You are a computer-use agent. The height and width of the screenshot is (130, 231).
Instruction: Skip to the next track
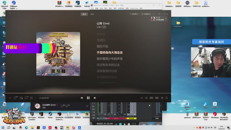[x=95, y=98]
